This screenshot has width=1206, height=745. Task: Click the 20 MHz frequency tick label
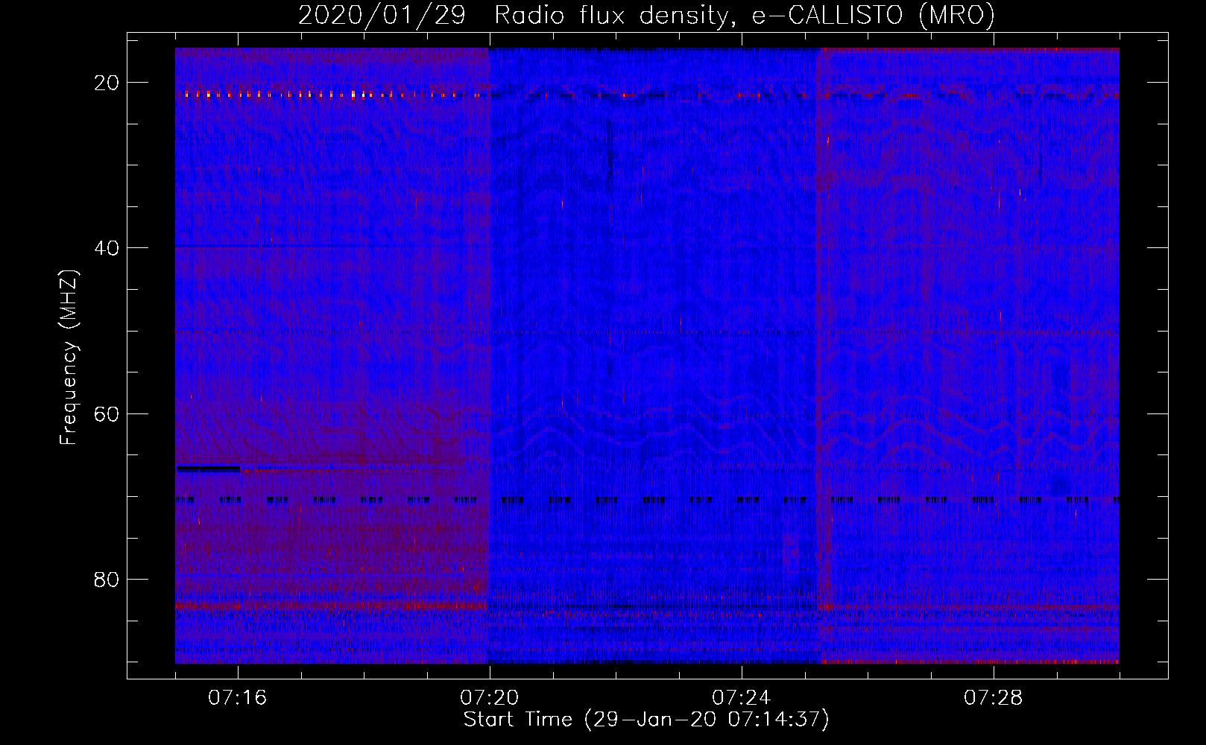tap(107, 83)
